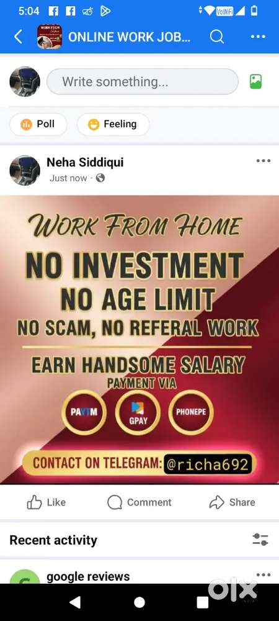The height and width of the screenshot is (621, 279).
Task: Click the Write something input field
Action: click(143, 81)
